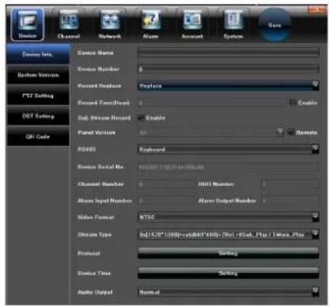Click the HDD Number field
Image resolution: width=329 pixels, height=306 pixels.
[291, 185]
